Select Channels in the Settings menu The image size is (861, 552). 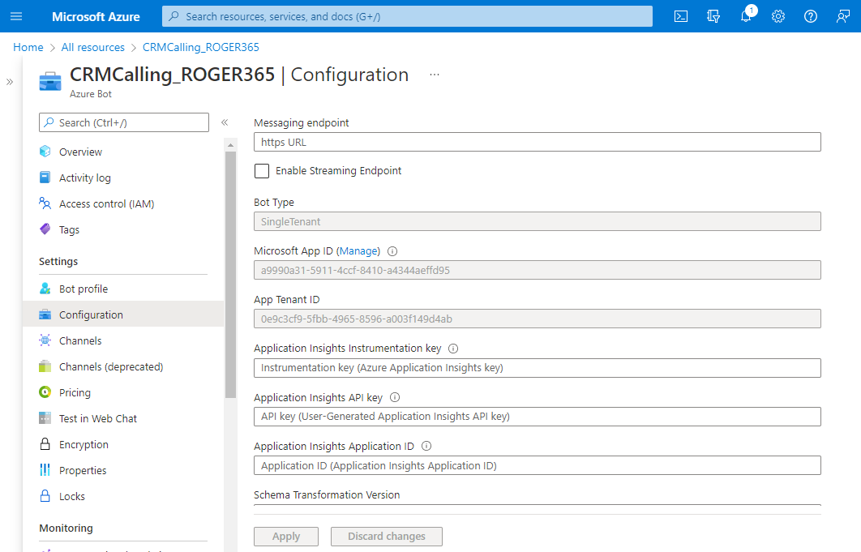pyautogui.click(x=80, y=341)
